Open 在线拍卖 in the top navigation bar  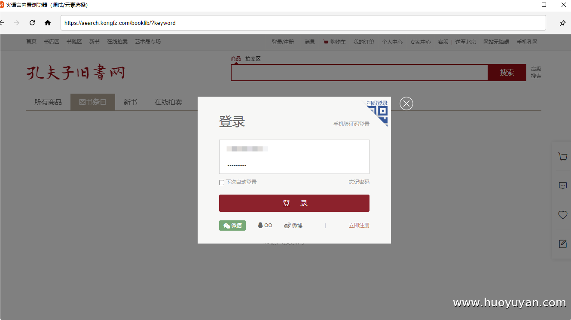coord(117,42)
